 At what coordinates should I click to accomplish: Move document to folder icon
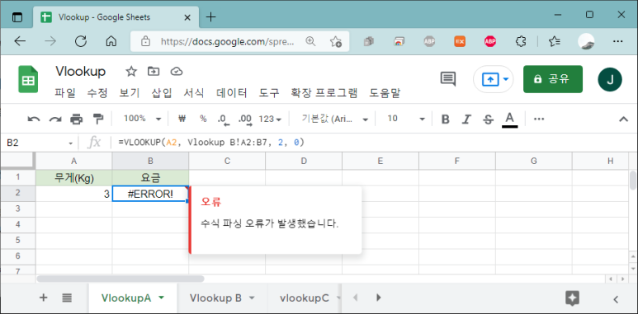click(x=154, y=72)
